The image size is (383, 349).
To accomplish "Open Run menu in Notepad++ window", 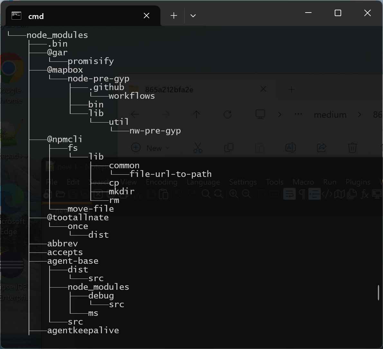I will (x=330, y=182).
